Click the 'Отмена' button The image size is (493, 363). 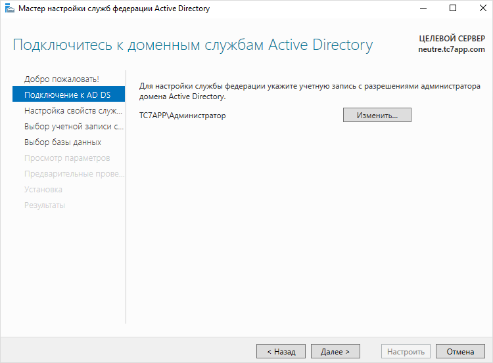click(460, 351)
